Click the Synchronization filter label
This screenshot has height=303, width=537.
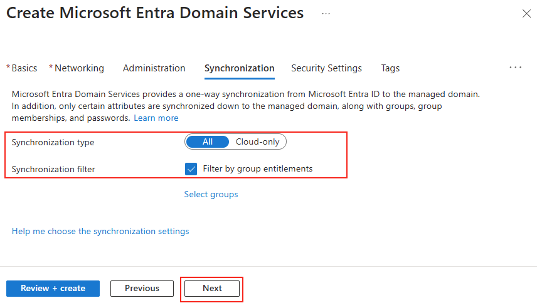(x=53, y=169)
